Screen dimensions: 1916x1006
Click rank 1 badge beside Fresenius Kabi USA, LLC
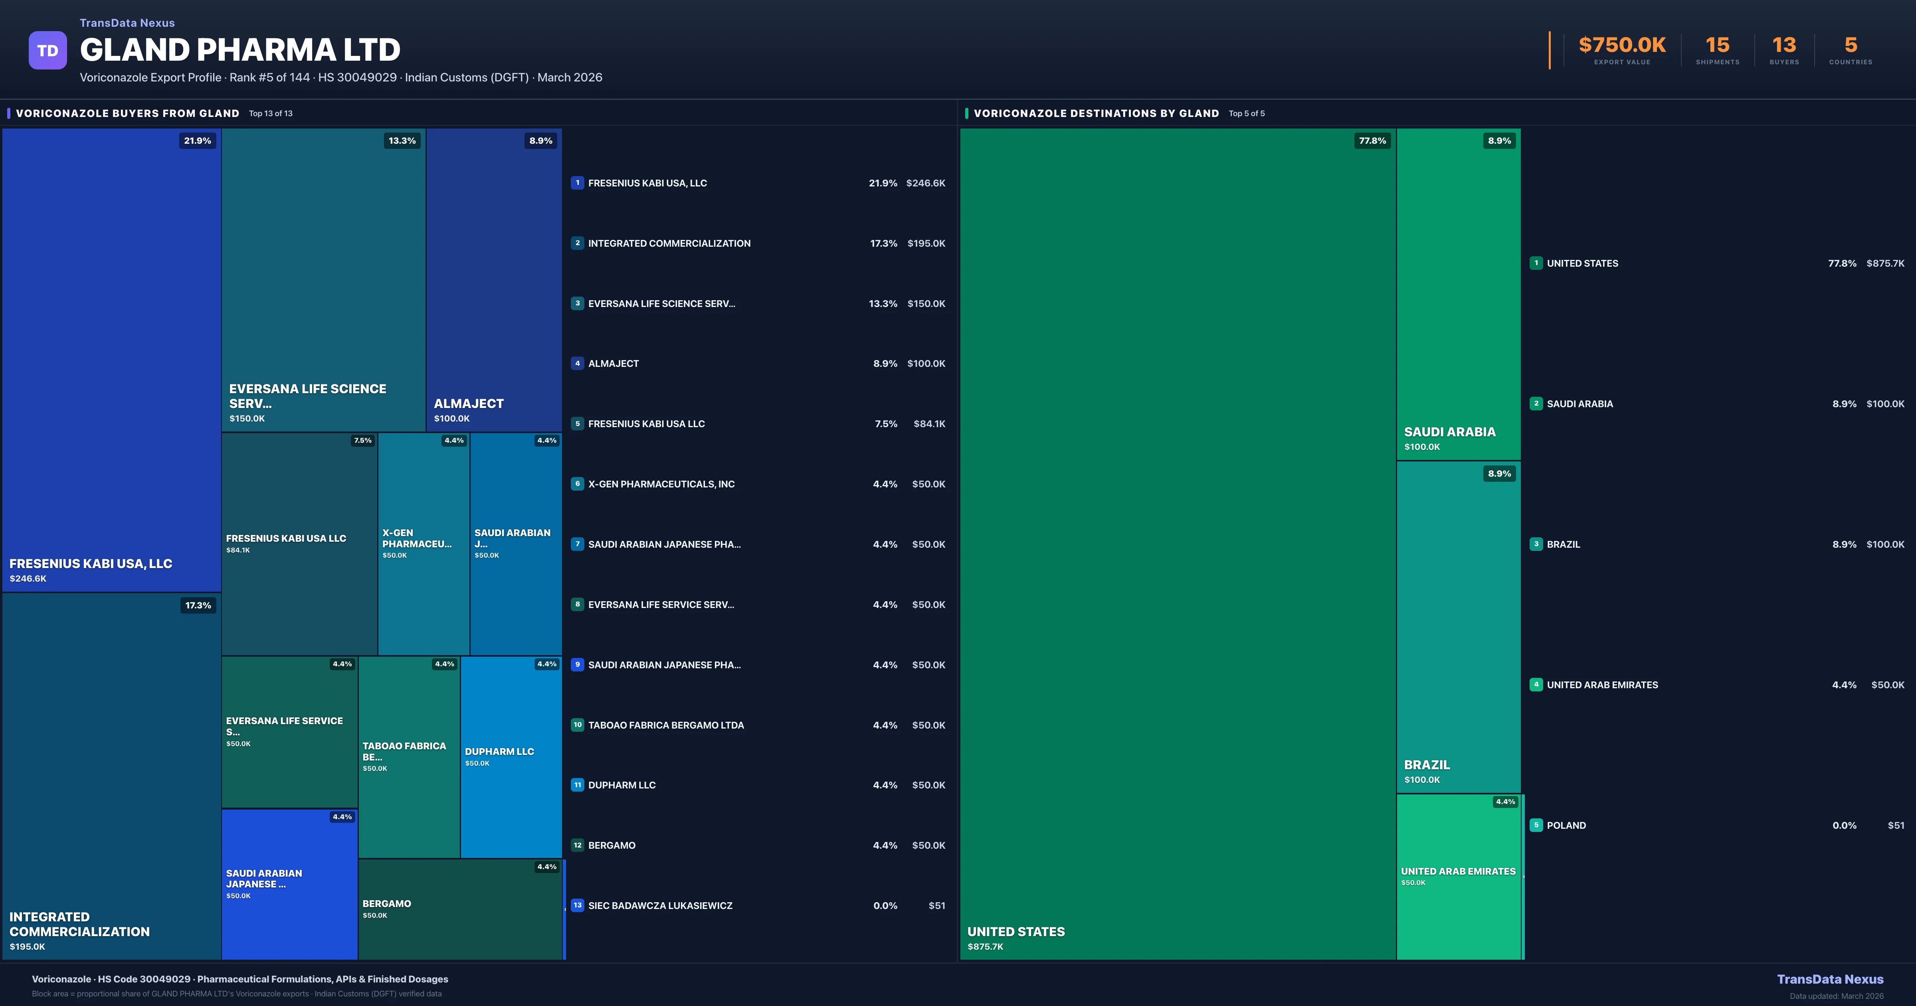[x=577, y=183]
